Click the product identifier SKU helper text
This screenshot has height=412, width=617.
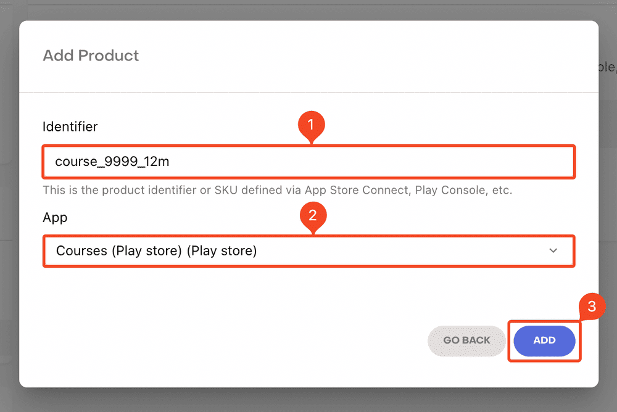click(277, 190)
